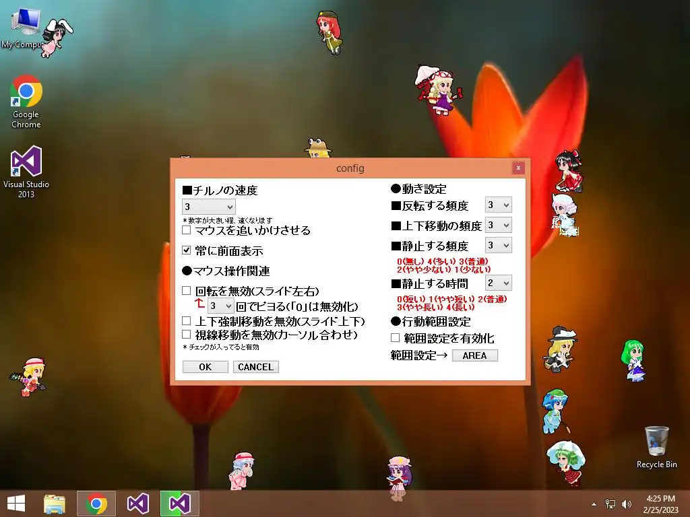690x517 pixels.
Task: Open the network tray icon
Action: coord(610,504)
